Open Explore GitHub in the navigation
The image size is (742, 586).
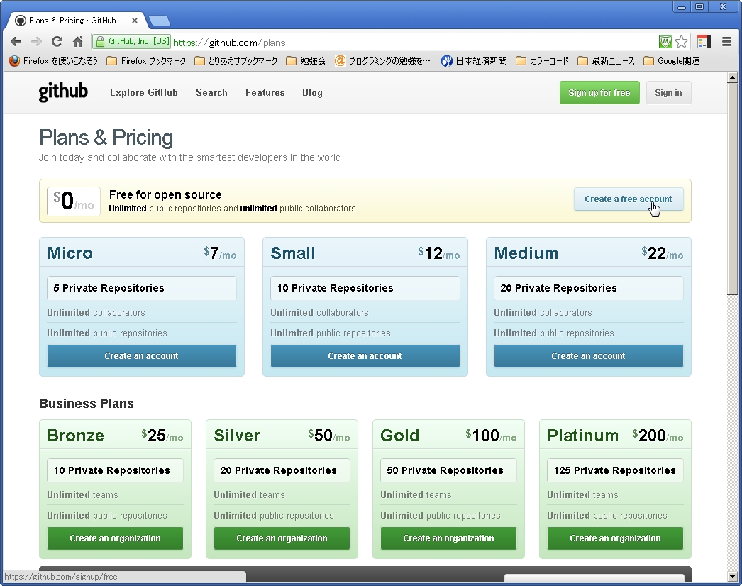tap(144, 92)
